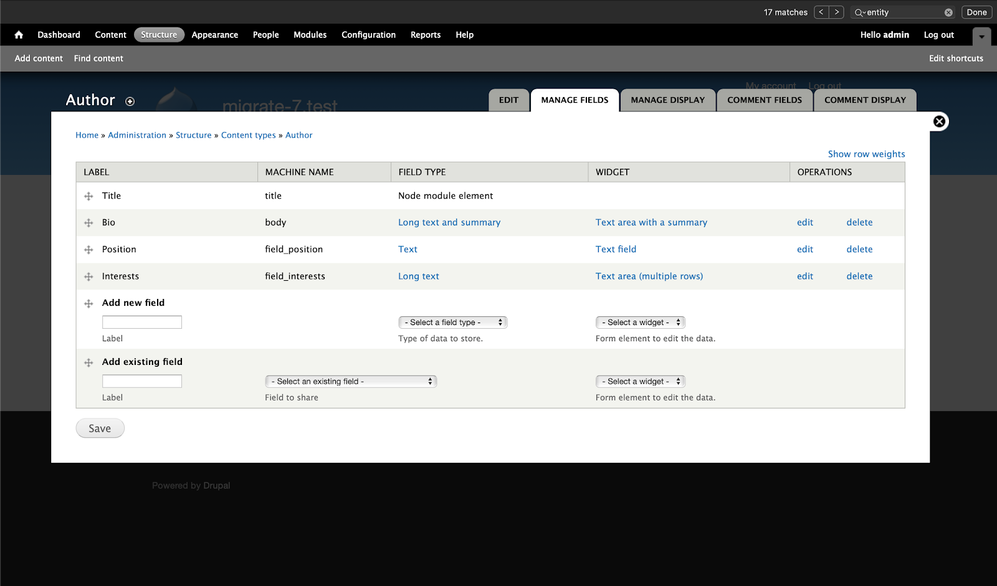Switch to the Manage Fields tab
This screenshot has width=997, height=586.
(x=575, y=100)
